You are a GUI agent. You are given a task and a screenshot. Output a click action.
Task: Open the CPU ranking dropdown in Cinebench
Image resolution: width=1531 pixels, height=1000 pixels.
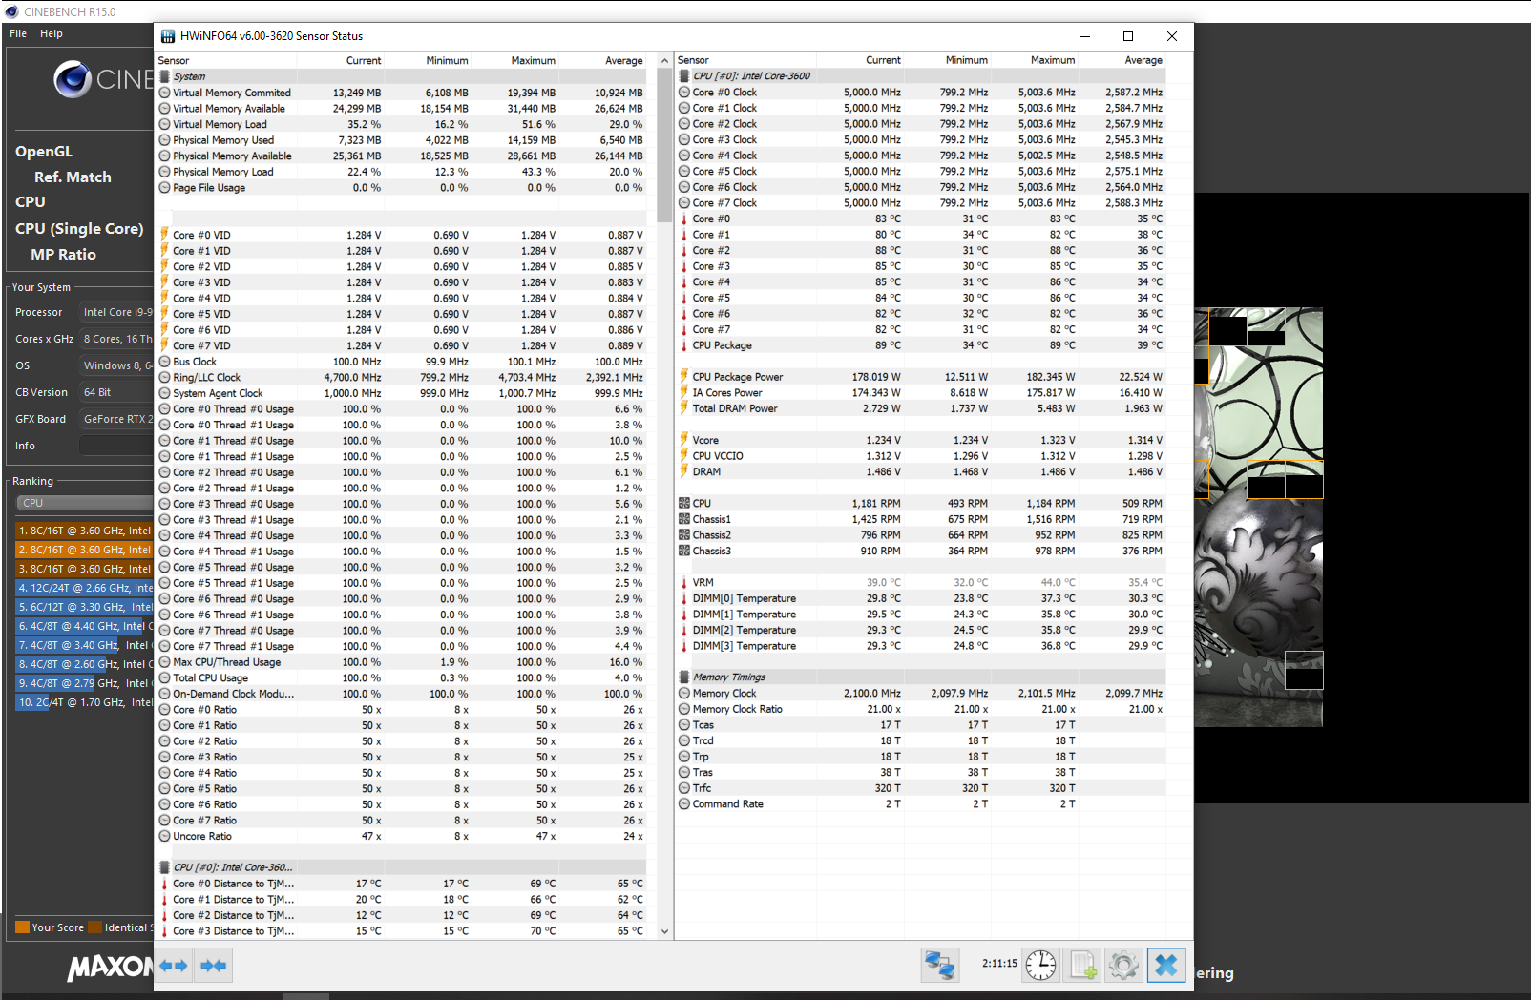(84, 503)
